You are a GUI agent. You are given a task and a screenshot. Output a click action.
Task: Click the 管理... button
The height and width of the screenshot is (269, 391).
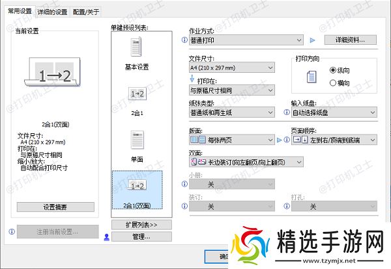[x=141, y=237]
